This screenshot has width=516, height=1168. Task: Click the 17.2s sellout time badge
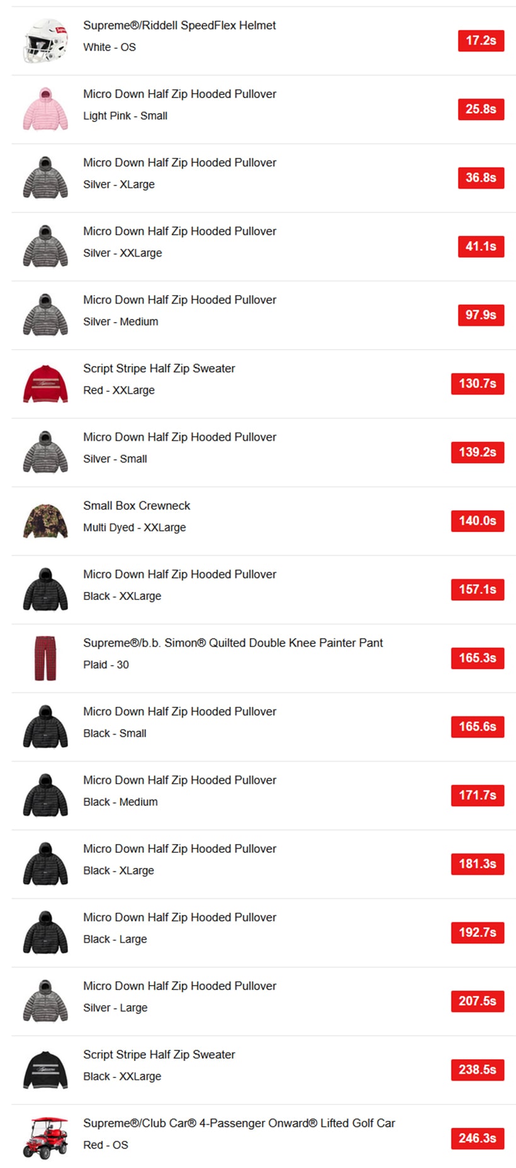pos(481,41)
